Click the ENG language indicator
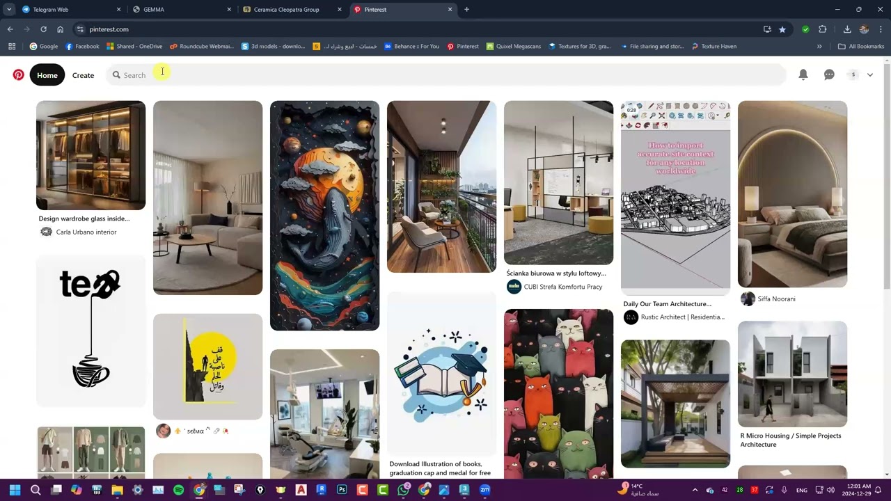The height and width of the screenshot is (501, 891). (x=802, y=490)
